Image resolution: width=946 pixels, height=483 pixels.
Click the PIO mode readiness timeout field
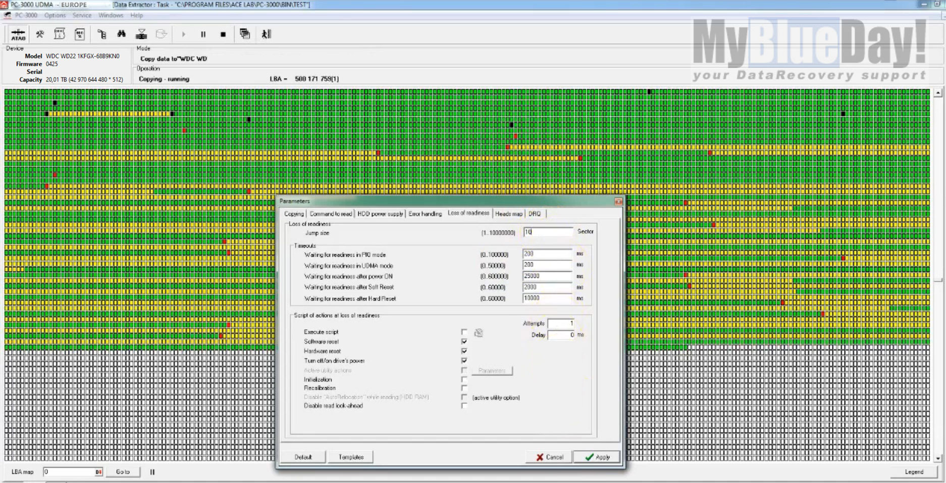(x=547, y=254)
